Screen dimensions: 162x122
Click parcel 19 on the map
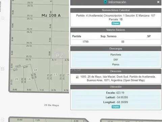(x=29, y=79)
